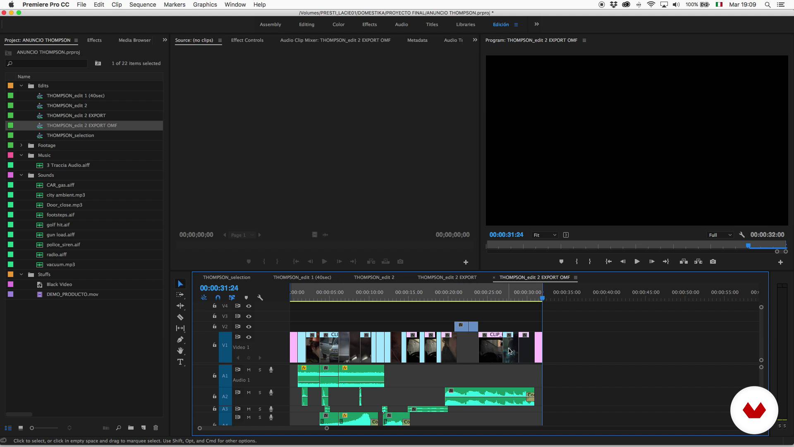Screen dimensions: 794x447
Task: Toggle Snap magnet in timeline
Action: pyautogui.click(x=218, y=298)
